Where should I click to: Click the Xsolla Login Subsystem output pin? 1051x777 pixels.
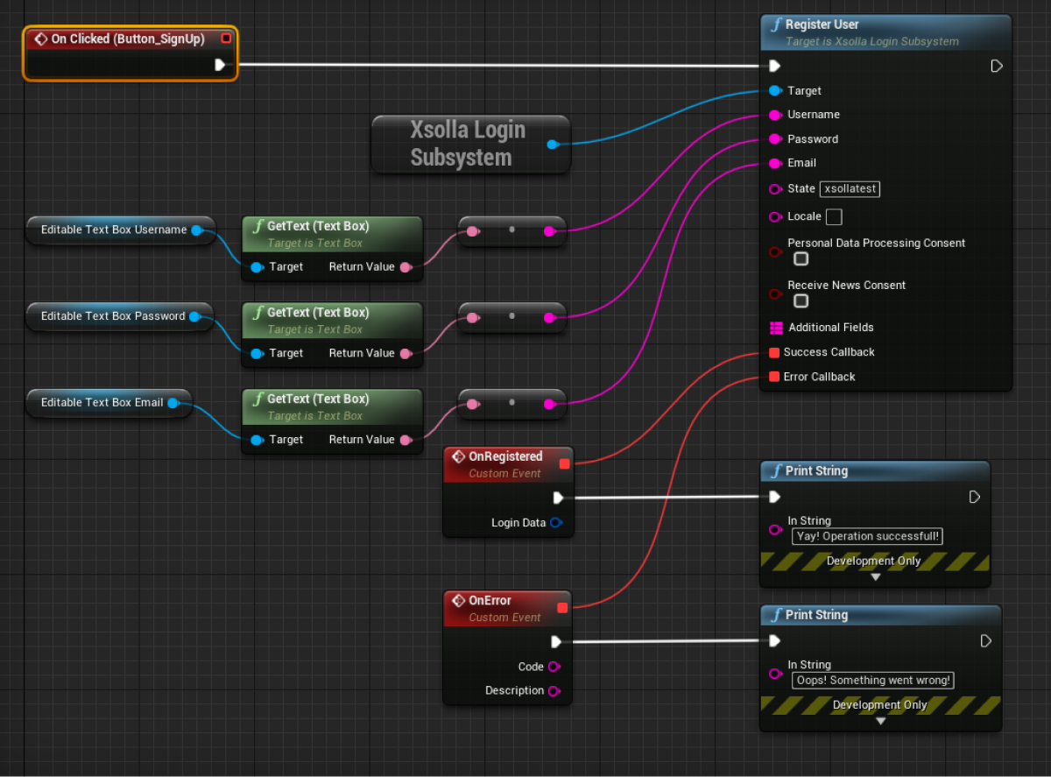pos(552,145)
